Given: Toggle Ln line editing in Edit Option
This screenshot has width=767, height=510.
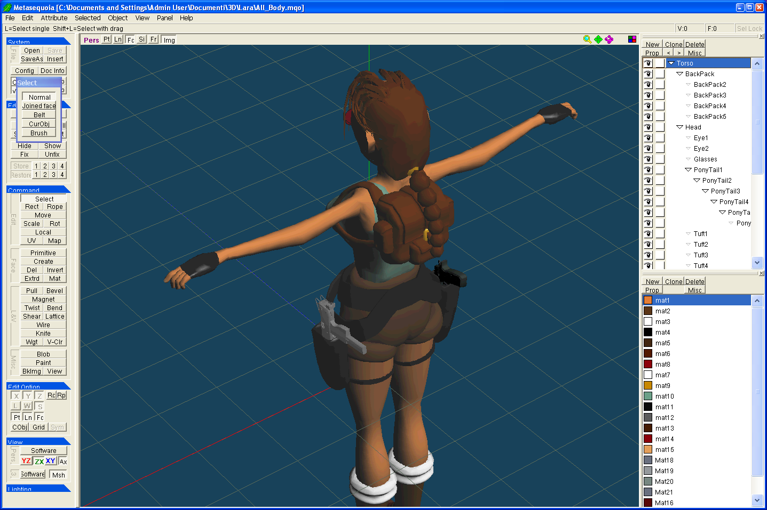Looking at the screenshot, I should tap(28, 417).
